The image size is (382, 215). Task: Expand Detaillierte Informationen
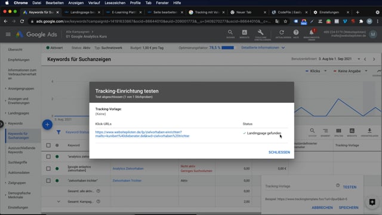tap(263, 48)
